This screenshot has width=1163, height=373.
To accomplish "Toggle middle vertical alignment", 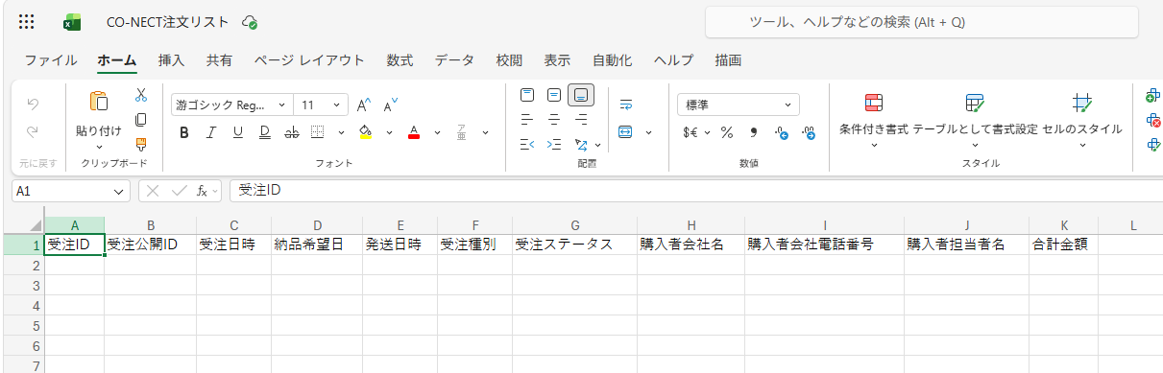I will coord(554,94).
